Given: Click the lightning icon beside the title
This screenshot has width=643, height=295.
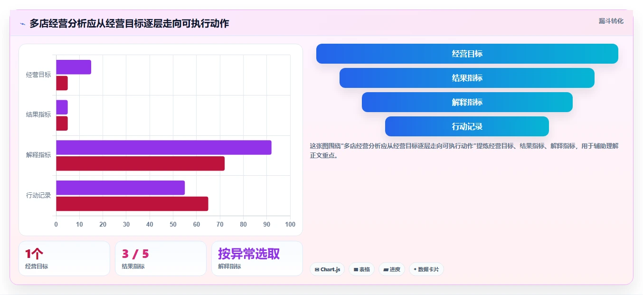Looking at the screenshot, I should coord(22,24).
